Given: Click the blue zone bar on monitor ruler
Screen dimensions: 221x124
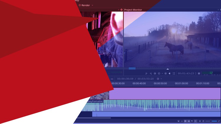Looking at the screenshot, I should click(132, 68).
